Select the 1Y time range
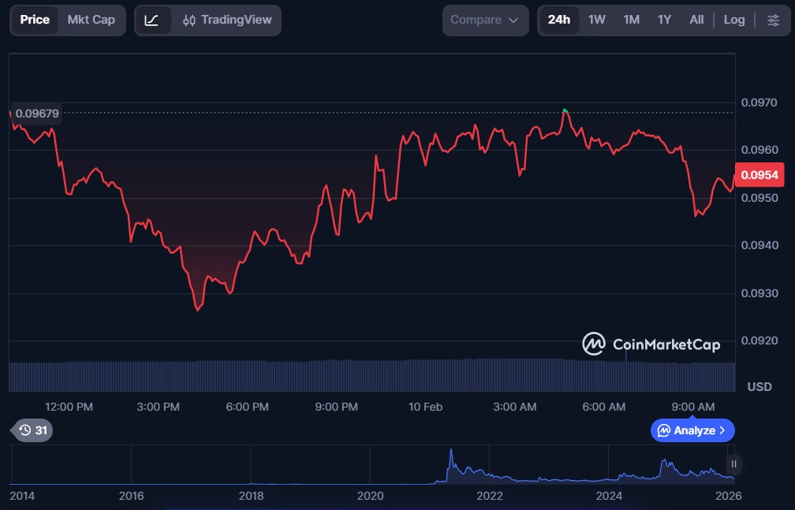The image size is (795, 510). pos(664,20)
